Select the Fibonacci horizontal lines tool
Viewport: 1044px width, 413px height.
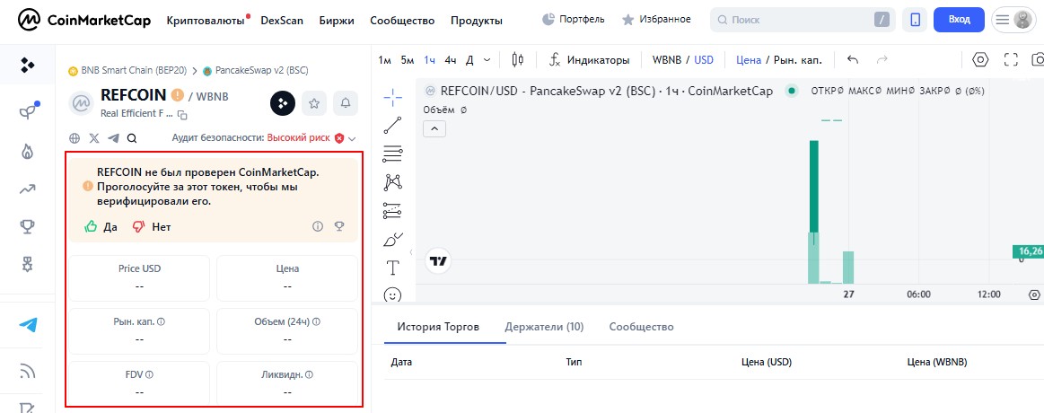point(393,154)
